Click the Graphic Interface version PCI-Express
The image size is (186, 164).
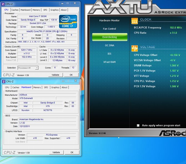click(51, 135)
